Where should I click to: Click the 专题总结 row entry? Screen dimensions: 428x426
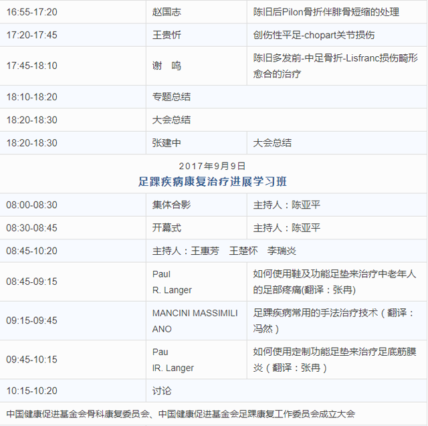pos(172,97)
